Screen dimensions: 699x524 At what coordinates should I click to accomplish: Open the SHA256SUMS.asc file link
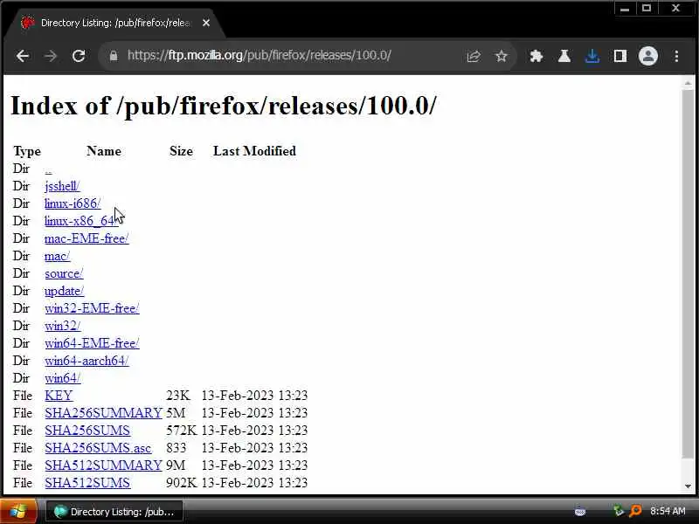98,448
